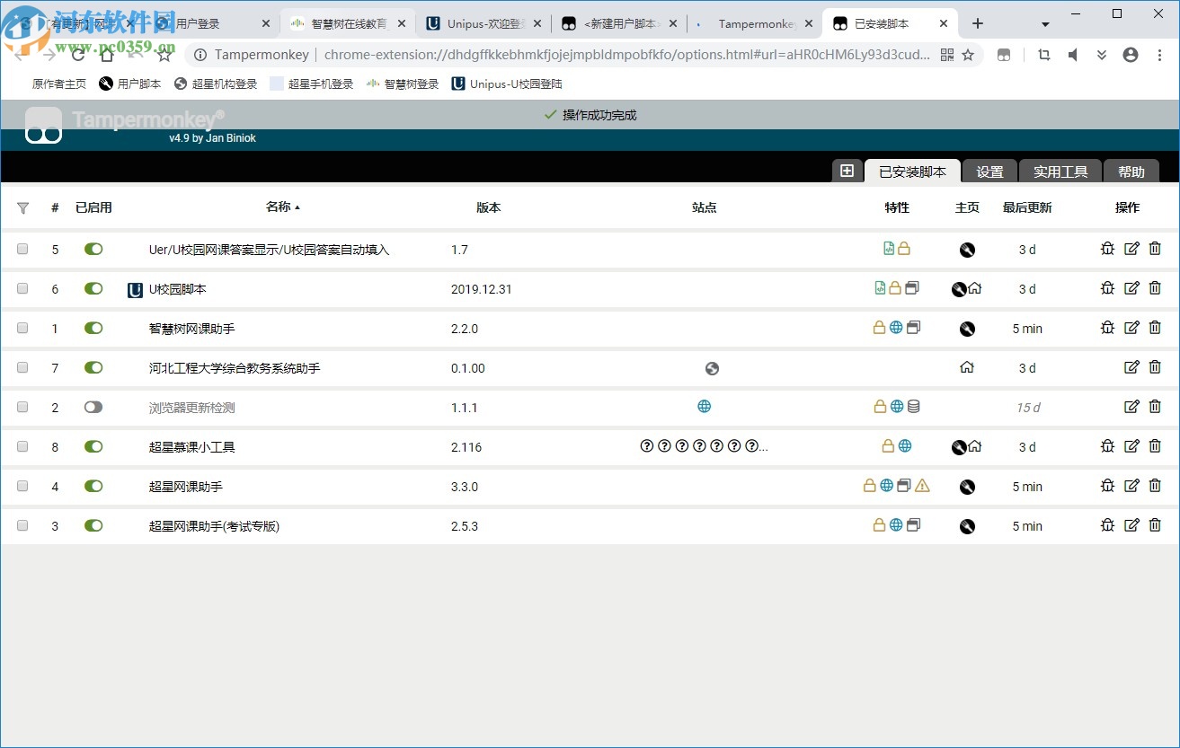Edit the 超星网课助手 script with the pencil icon
The height and width of the screenshot is (748, 1180).
1131,486
